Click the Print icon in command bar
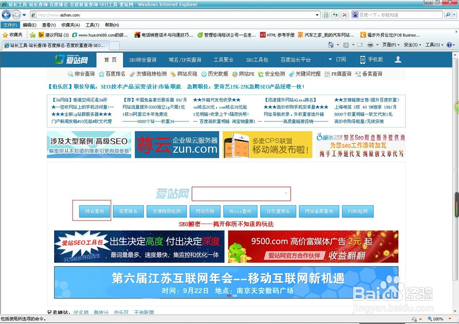Viewport: 459px width, 324px height. 370,45
